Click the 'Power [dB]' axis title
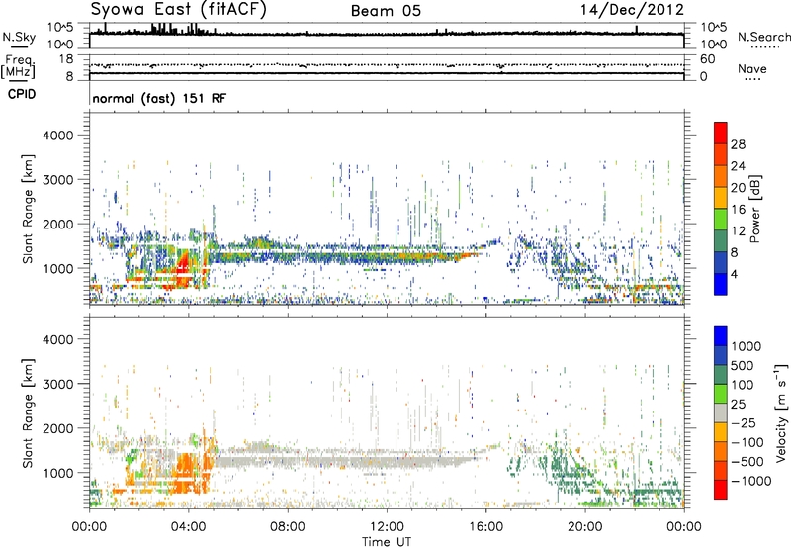This screenshot has width=791, height=548. (x=754, y=209)
